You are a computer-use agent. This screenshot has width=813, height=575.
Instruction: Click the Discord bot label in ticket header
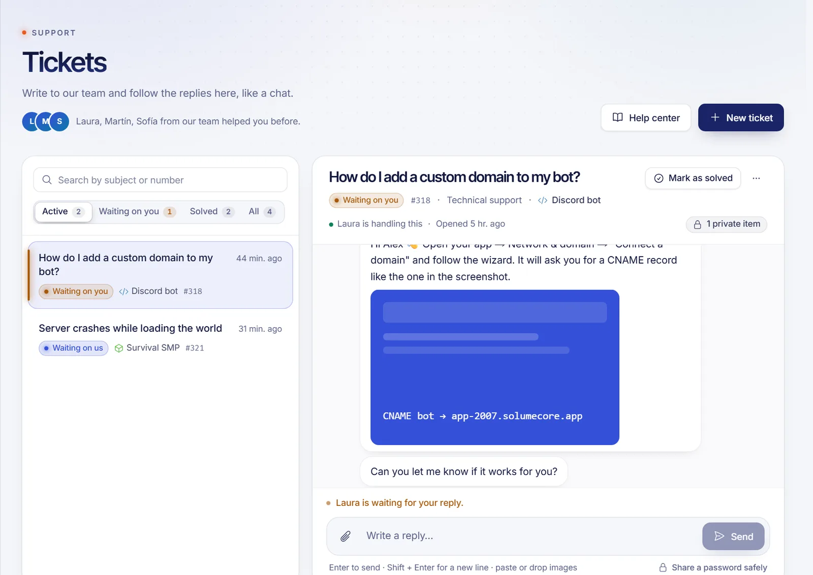(x=576, y=200)
